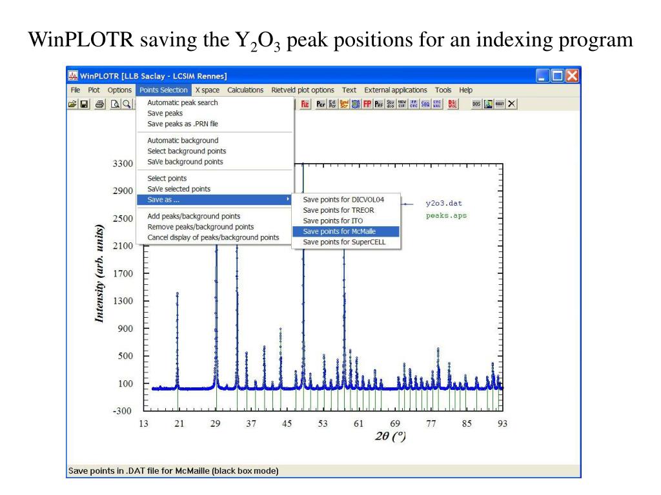Select Save peaks as .PRN file
The width and height of the screenshot is (661, 495).
215,124
